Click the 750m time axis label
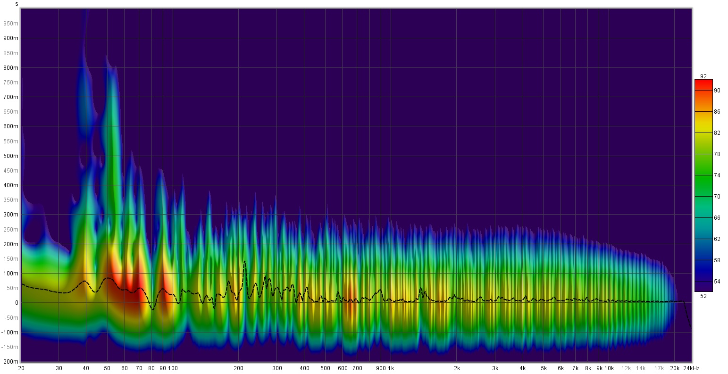Viewport: 728px width, 374px height. pos(11,82)
